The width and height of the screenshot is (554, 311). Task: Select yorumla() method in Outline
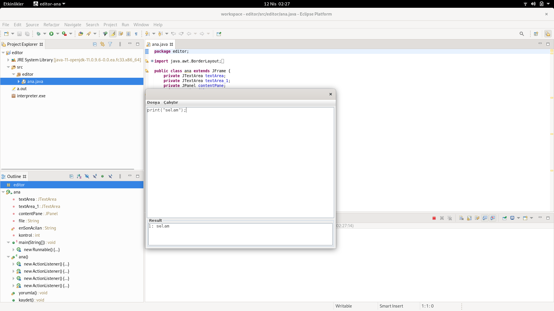coord(33,293)
